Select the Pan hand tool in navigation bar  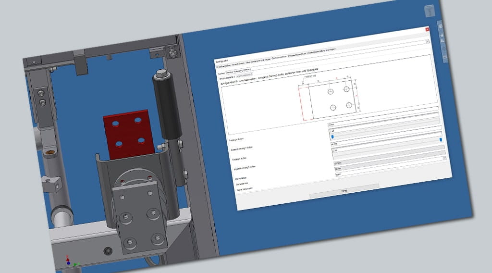click(x=443, y=35)
